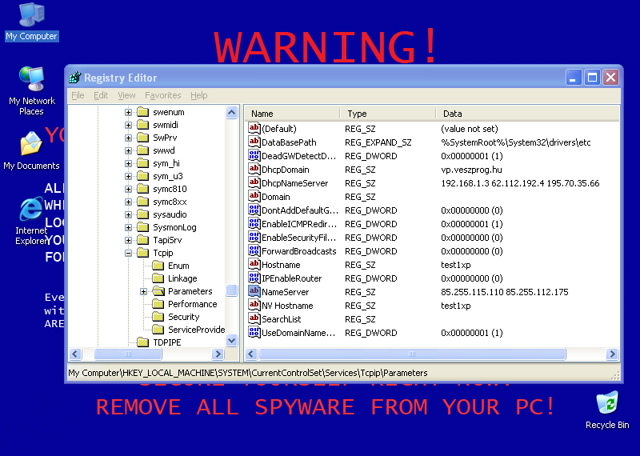Expand the Parameters subkey

tap(143, 291)
